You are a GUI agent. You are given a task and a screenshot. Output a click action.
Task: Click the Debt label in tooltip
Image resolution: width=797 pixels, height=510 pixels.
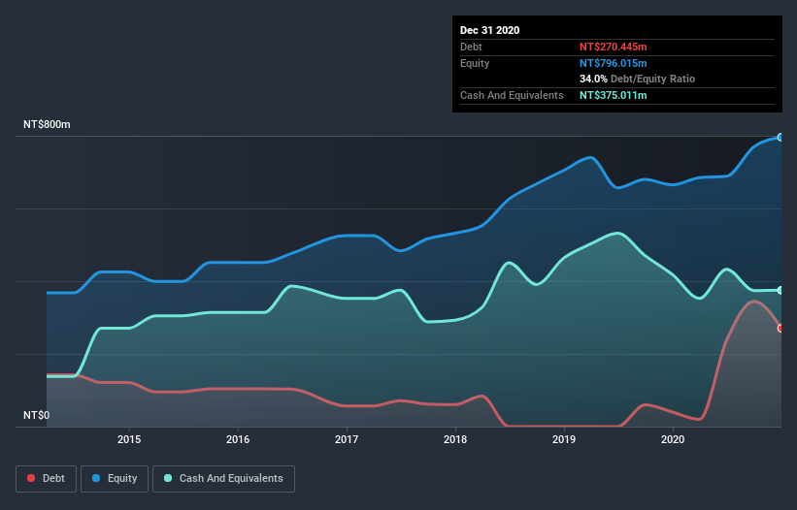(x=471, y=47)
